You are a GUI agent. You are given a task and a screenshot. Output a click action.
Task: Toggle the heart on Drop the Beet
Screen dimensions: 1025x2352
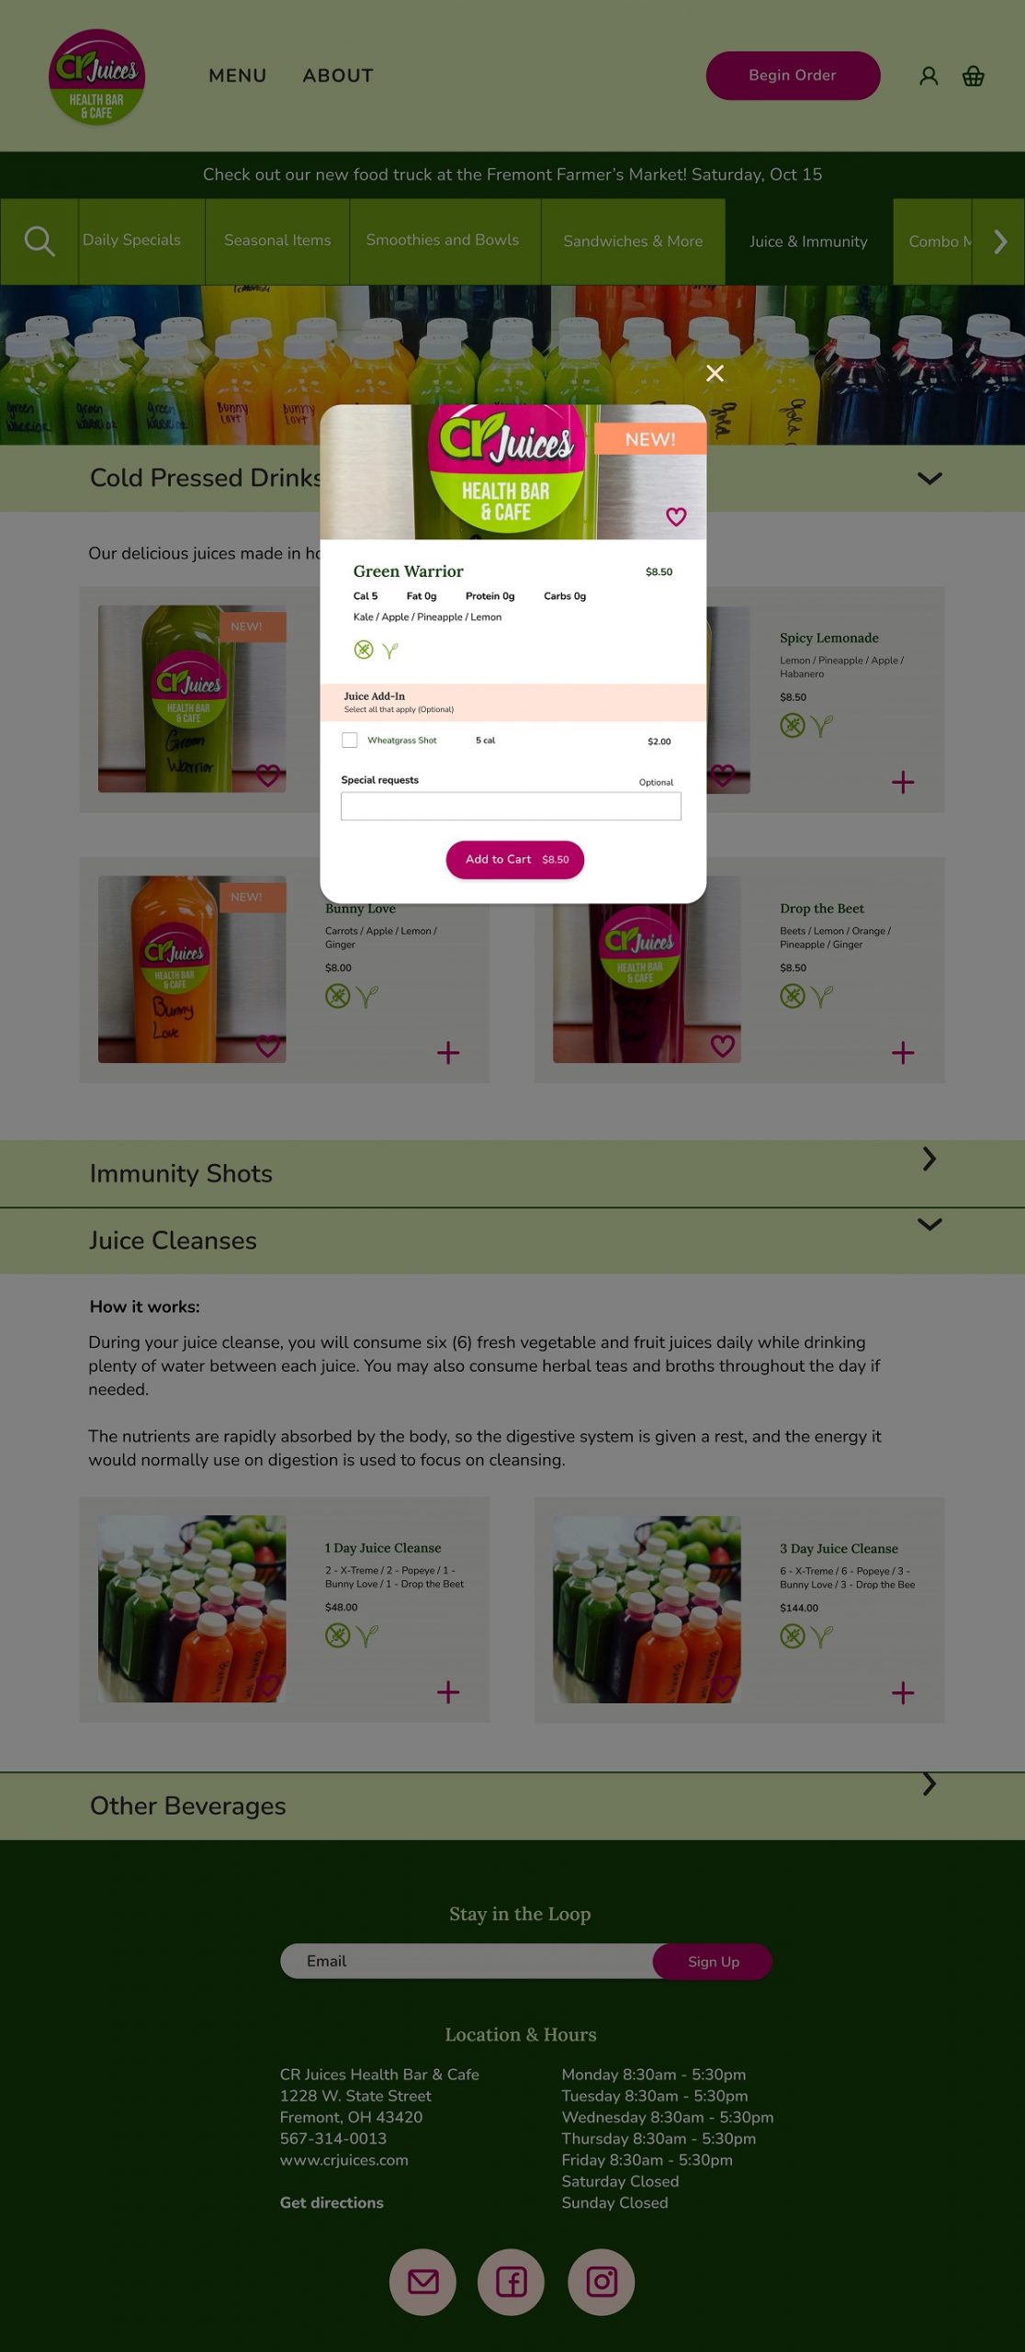tap(723, 1046)
